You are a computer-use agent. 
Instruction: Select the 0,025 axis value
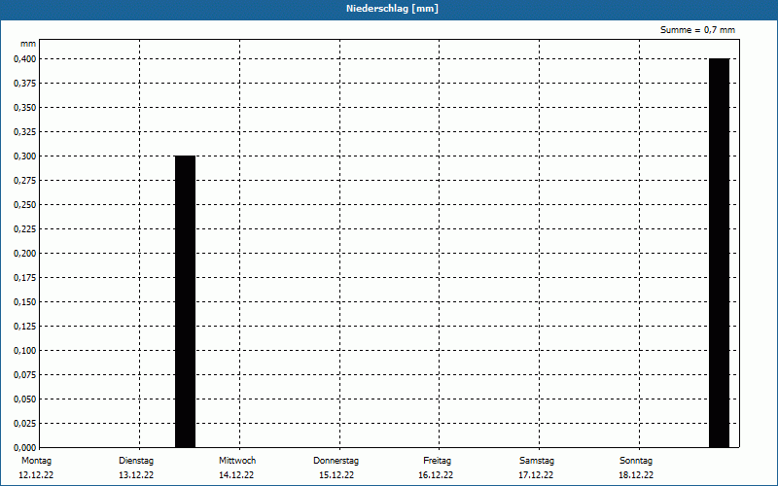25,424
